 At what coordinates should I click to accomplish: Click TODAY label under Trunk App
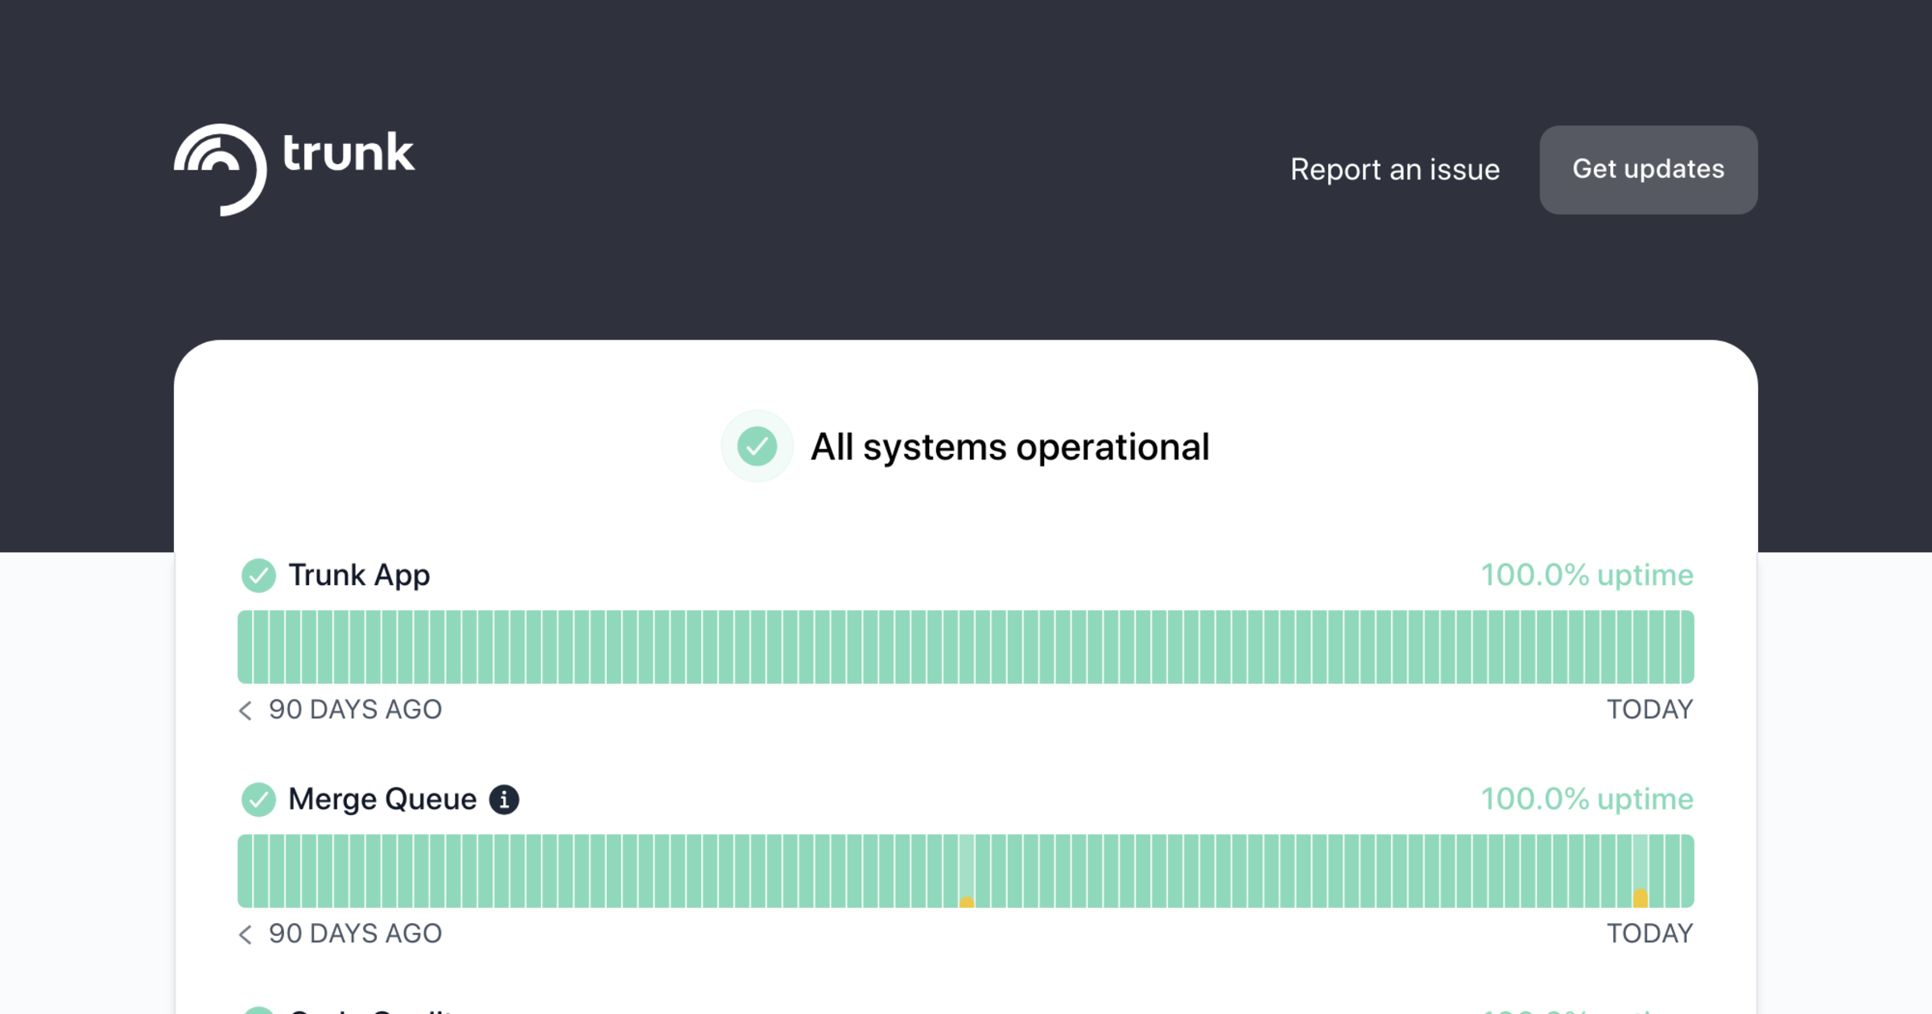1650,710
